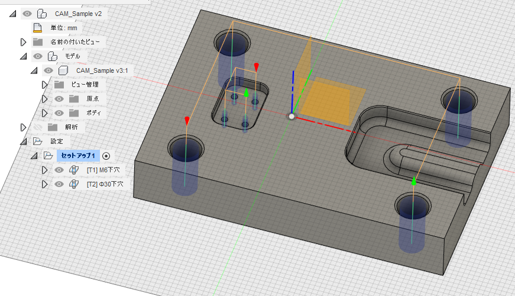
Task: Collapse the CAM_Sample v3:1 component
Action: pos(34,70)
